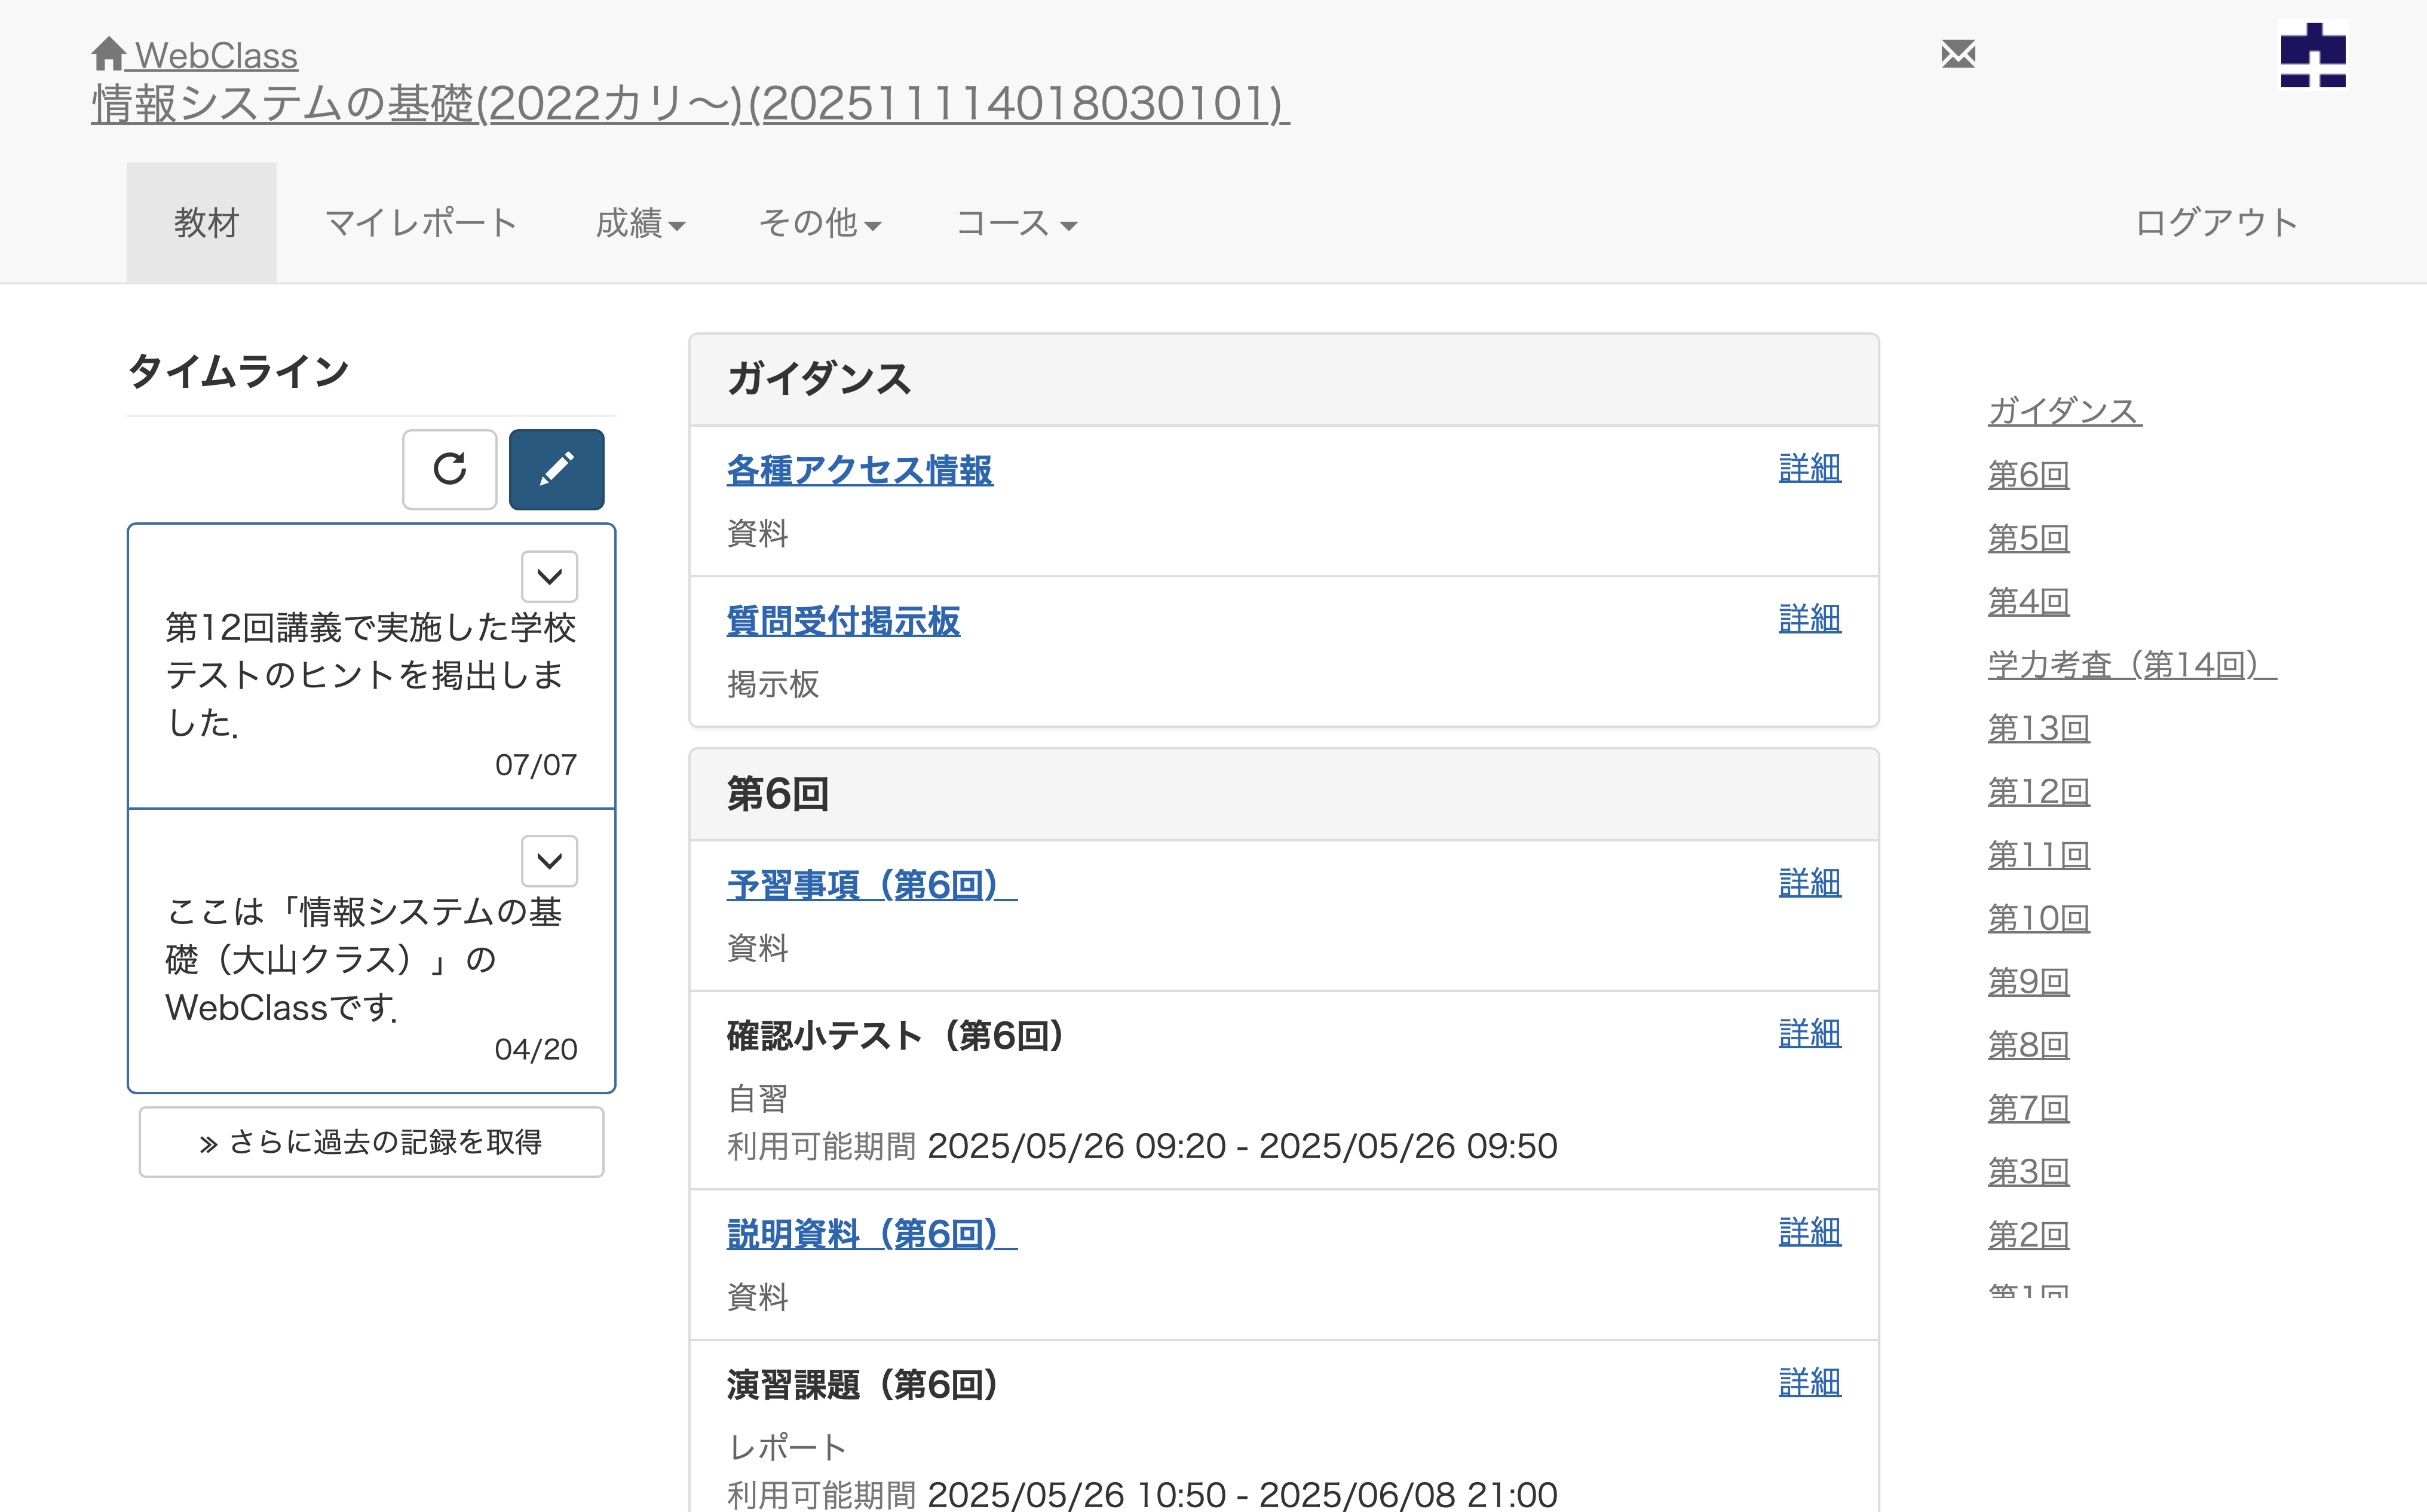The image size is (2427, 1512).
Task: Click the WebClass home icon
Action: pos(108,54)
